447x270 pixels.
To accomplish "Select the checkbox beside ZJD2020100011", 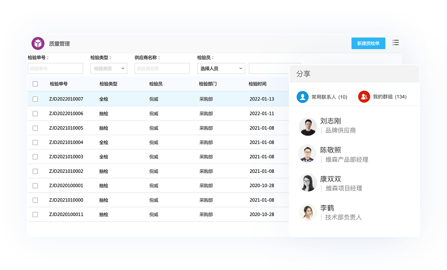I will point(35,215).
